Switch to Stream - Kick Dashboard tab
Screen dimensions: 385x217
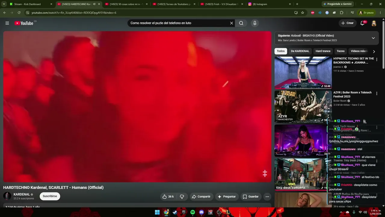pyautogui.click(x=31, y=4)
